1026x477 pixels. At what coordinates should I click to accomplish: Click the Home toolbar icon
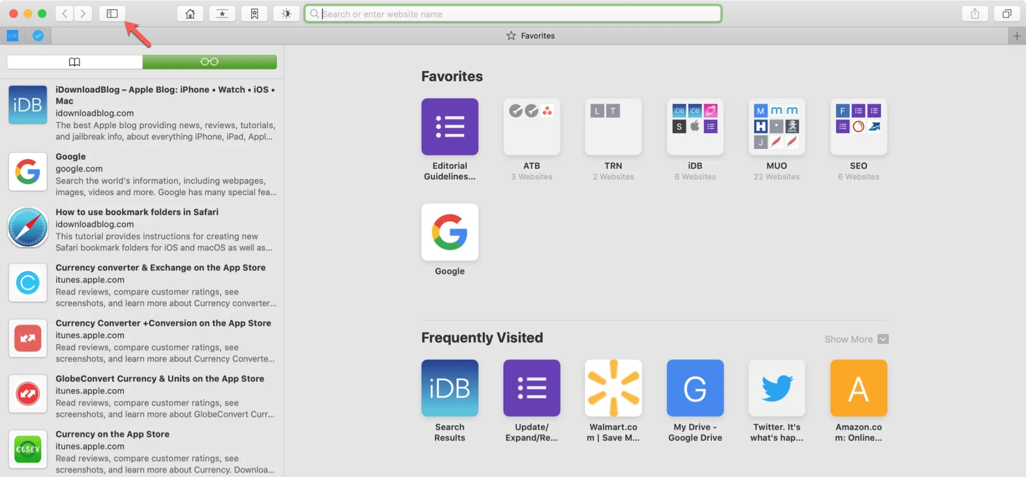[190, 13]
